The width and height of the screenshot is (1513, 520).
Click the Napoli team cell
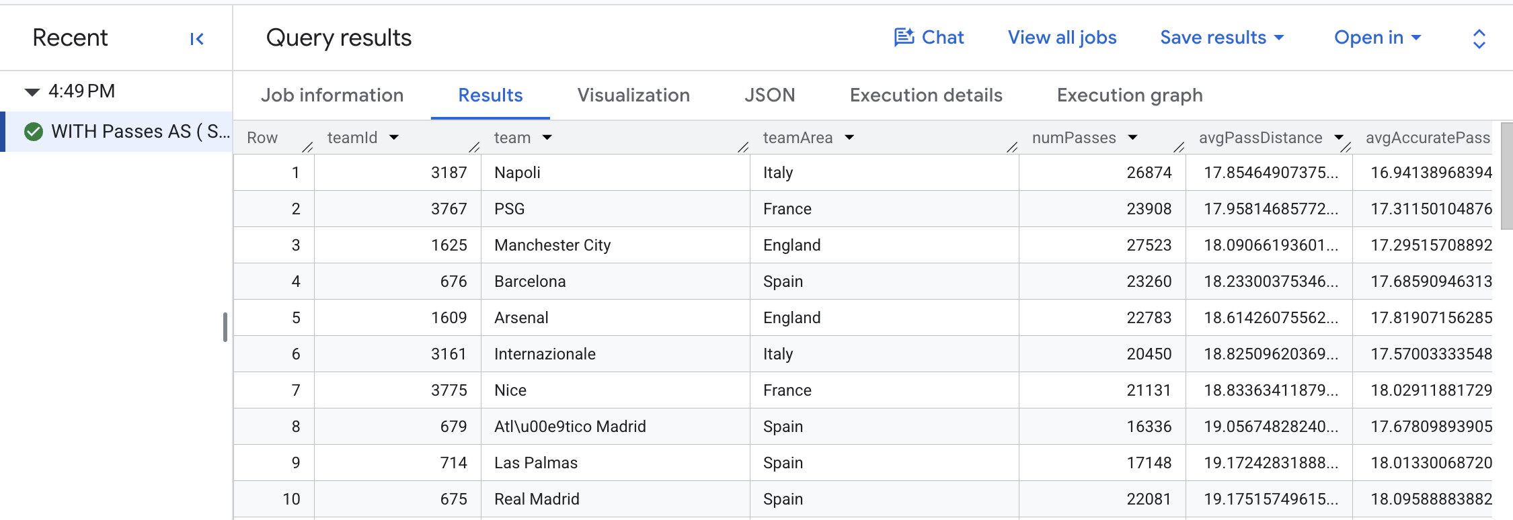(x=615, y=173)
